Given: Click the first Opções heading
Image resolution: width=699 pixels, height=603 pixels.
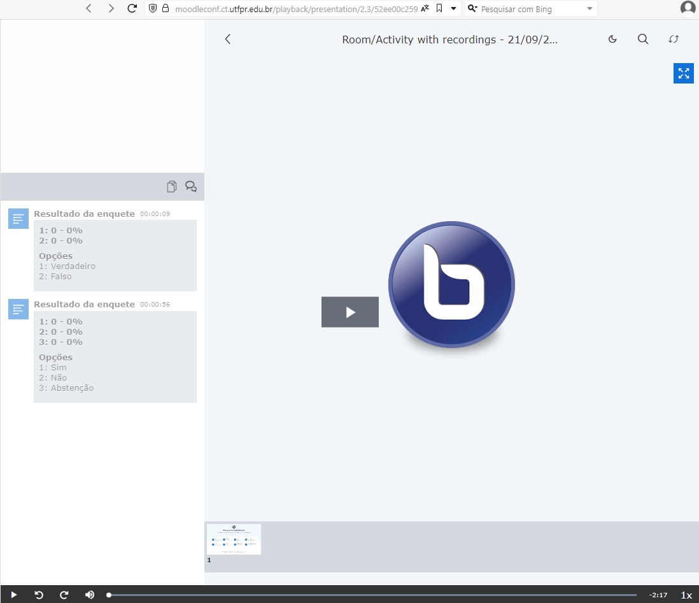Looking at the screenshot, I should pos(56,256).
